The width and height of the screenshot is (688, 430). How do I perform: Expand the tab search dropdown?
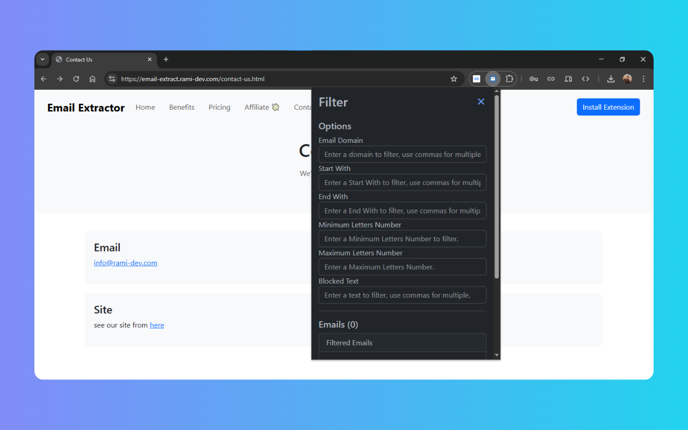tap(42, 60)
